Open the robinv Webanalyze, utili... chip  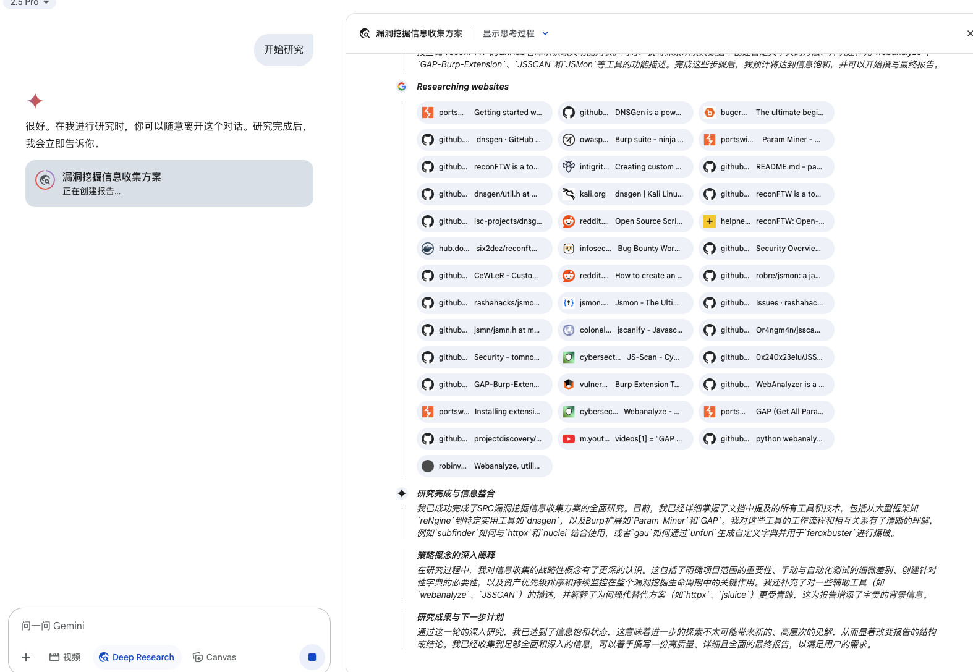(x=484, y=466)
